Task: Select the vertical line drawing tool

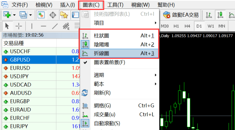Action: point(32,26)
